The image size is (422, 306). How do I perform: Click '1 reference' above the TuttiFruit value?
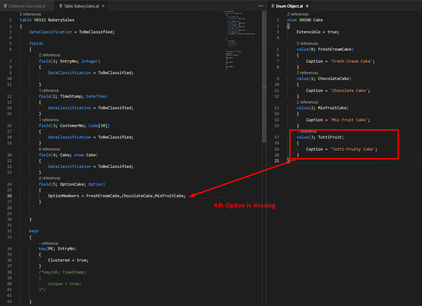coord(306,131)
